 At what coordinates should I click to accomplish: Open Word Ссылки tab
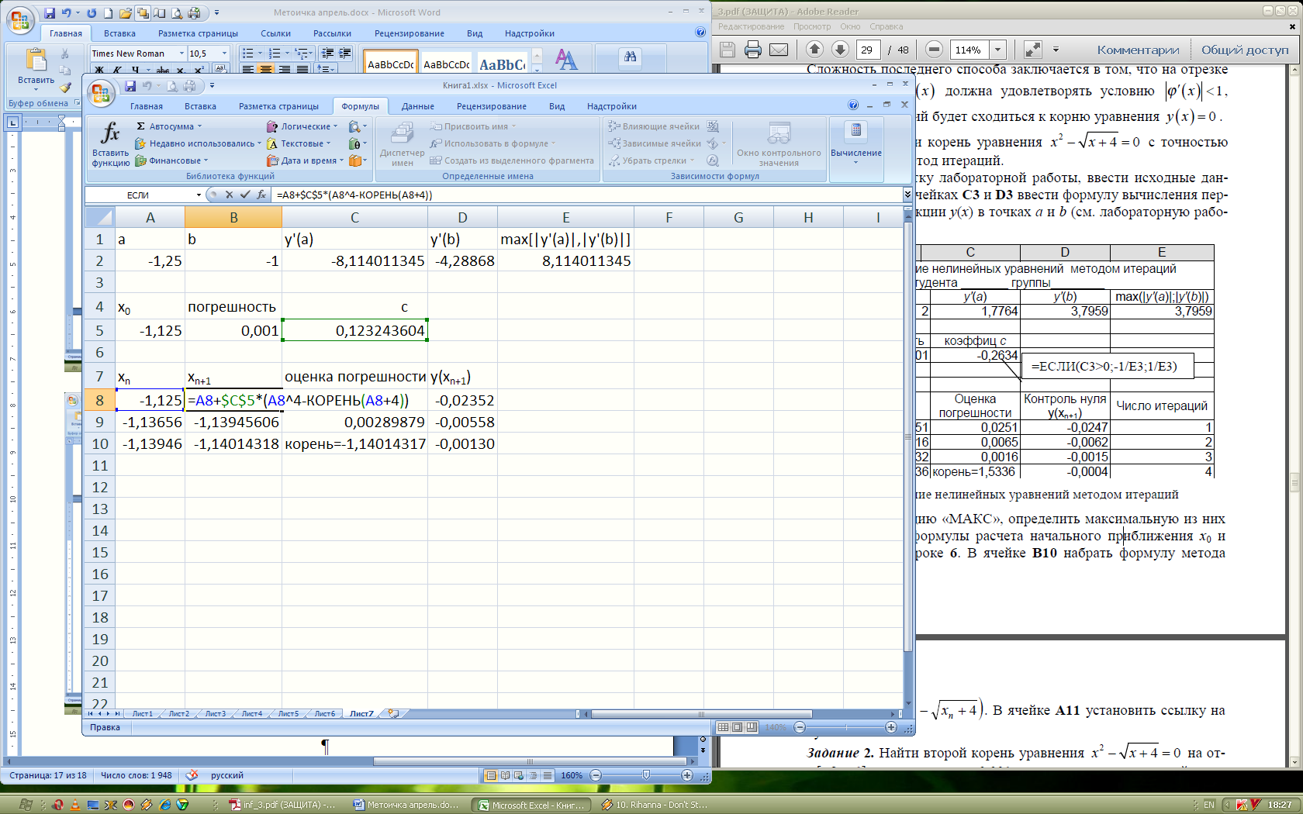coord(275,33)
